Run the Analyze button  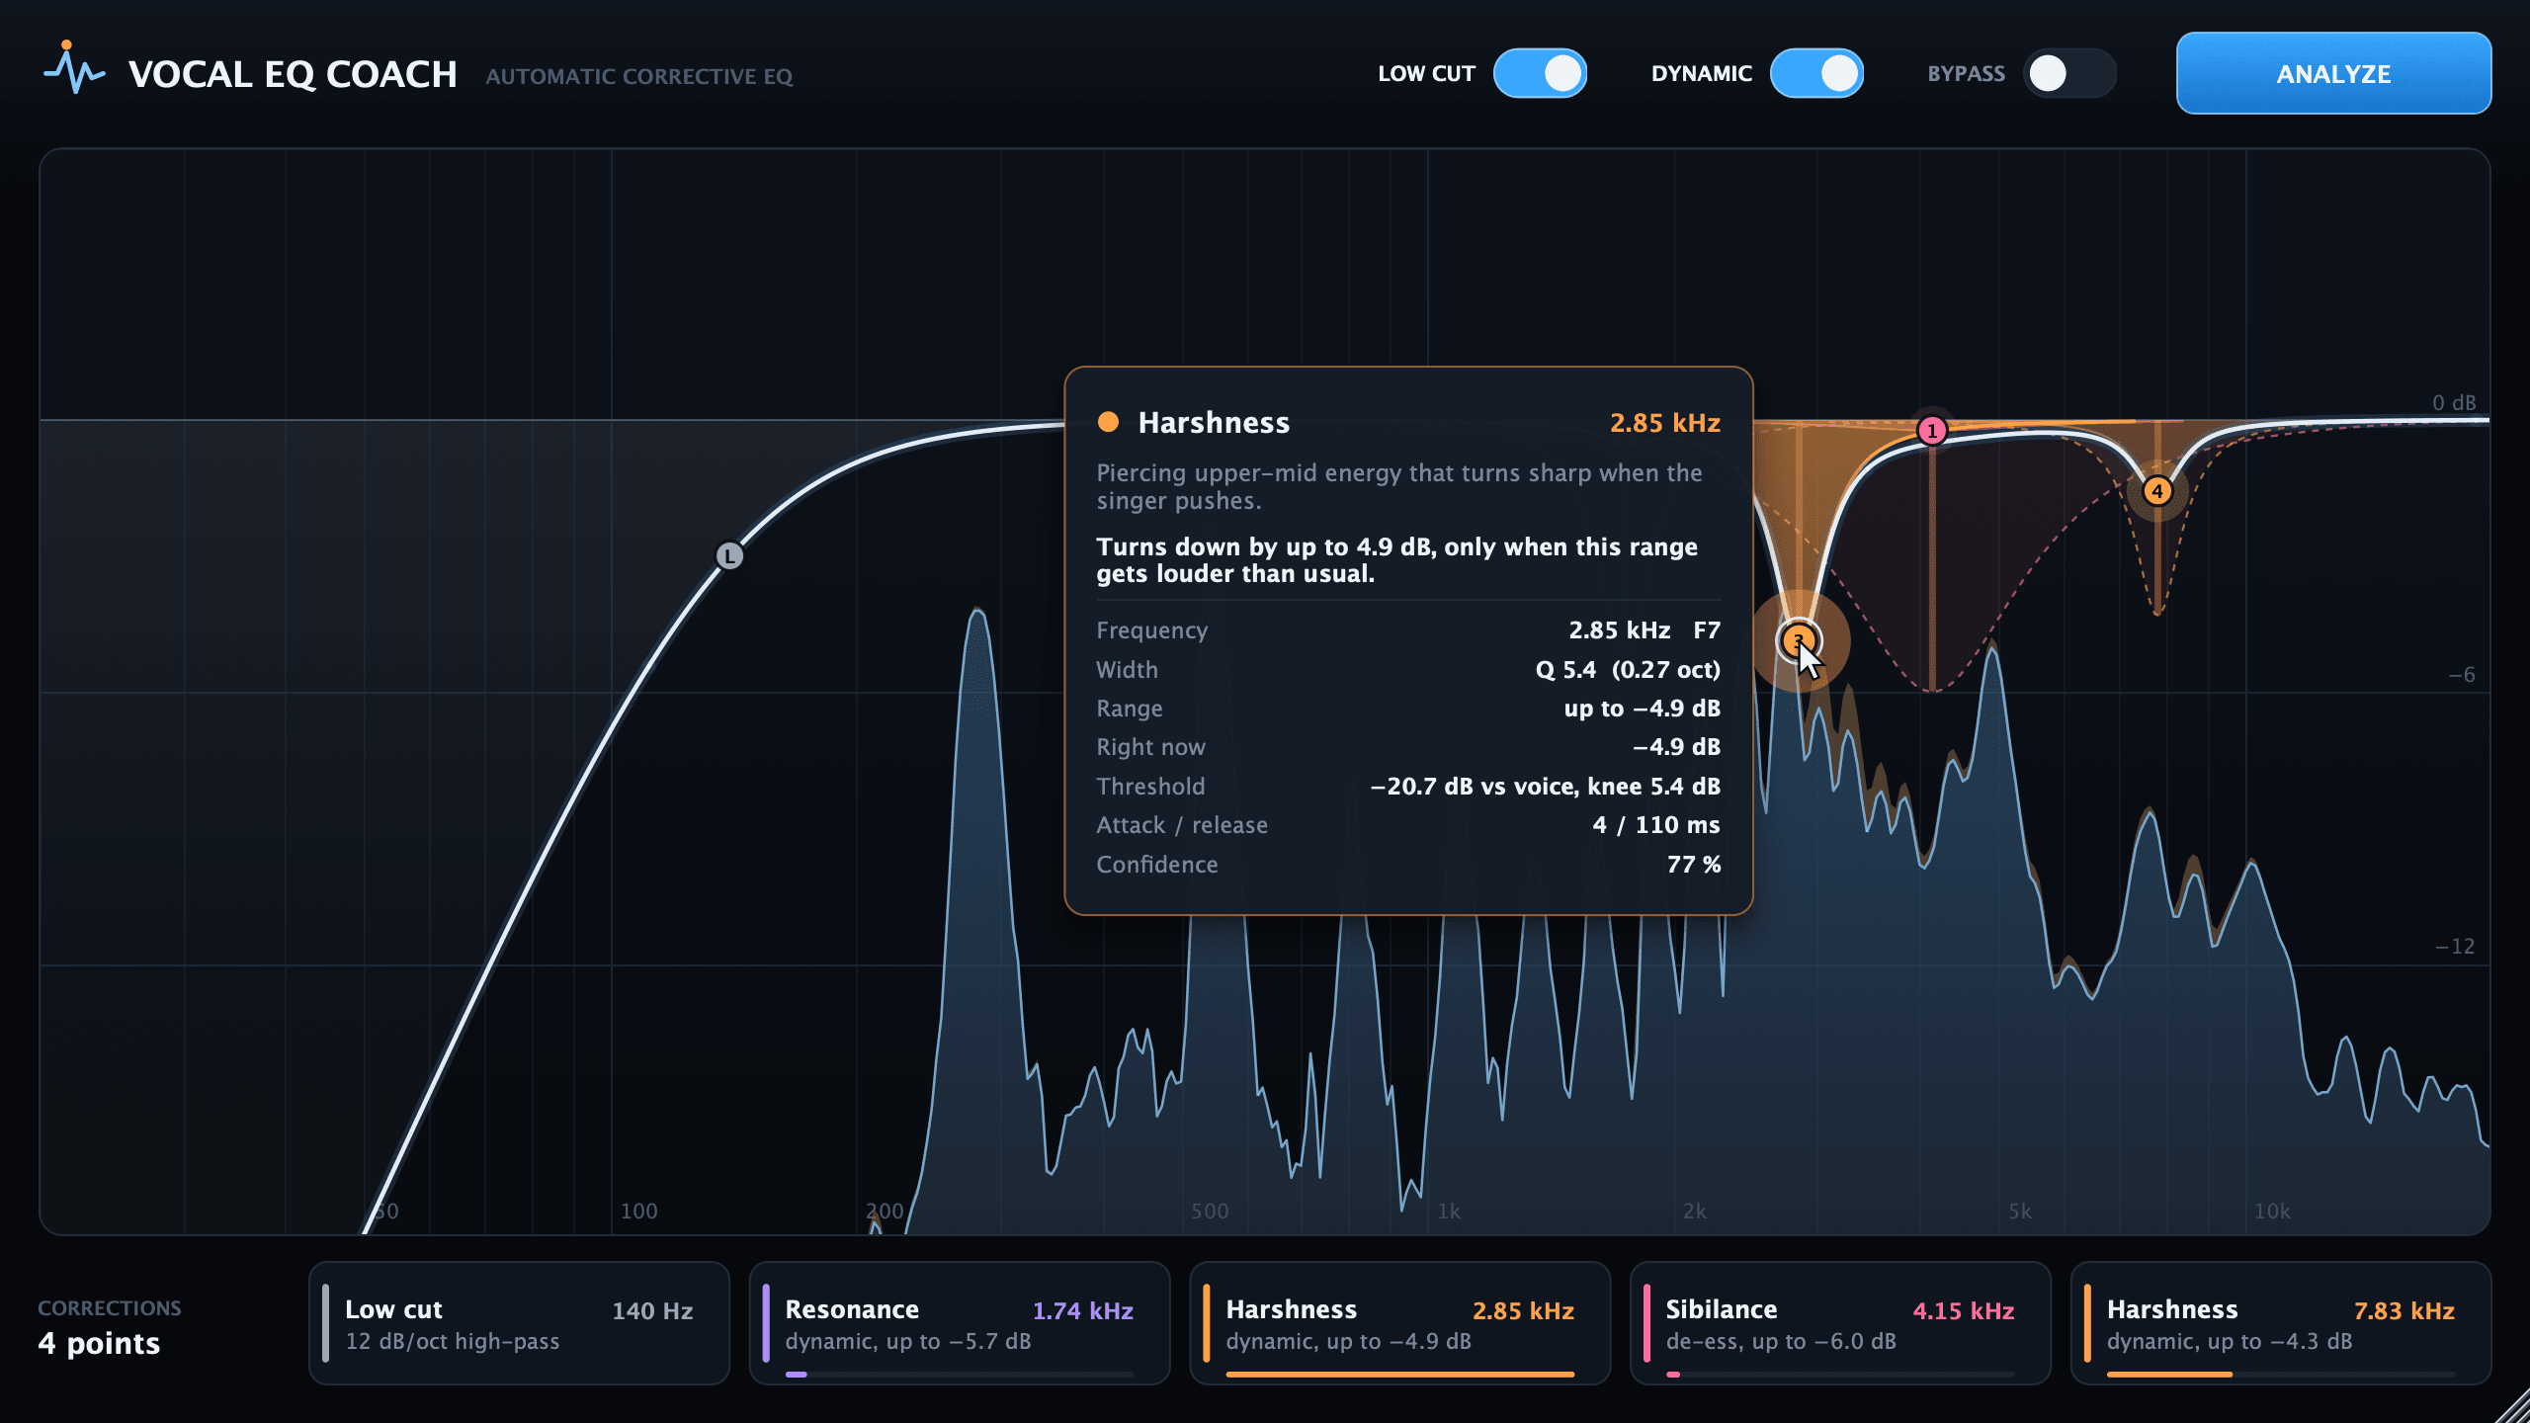pos(2333,73)
